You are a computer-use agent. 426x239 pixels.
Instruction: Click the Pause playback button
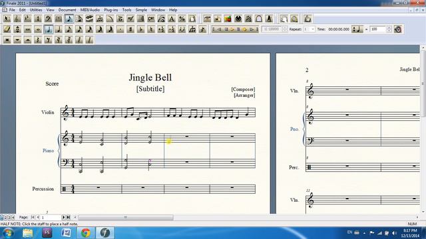[238, 29]
